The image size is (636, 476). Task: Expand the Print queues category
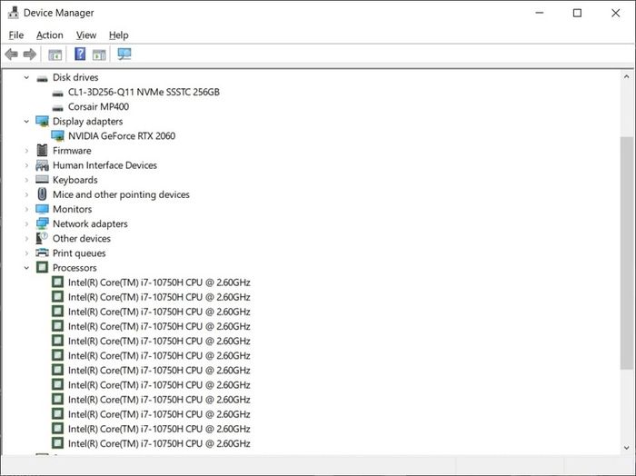coord(26,253)
